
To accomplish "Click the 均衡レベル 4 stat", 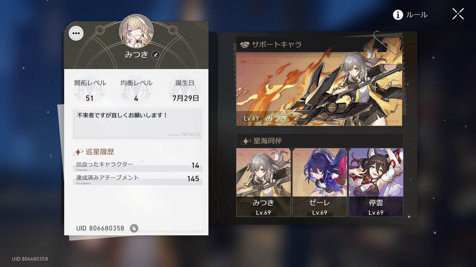I will [136, 91].
